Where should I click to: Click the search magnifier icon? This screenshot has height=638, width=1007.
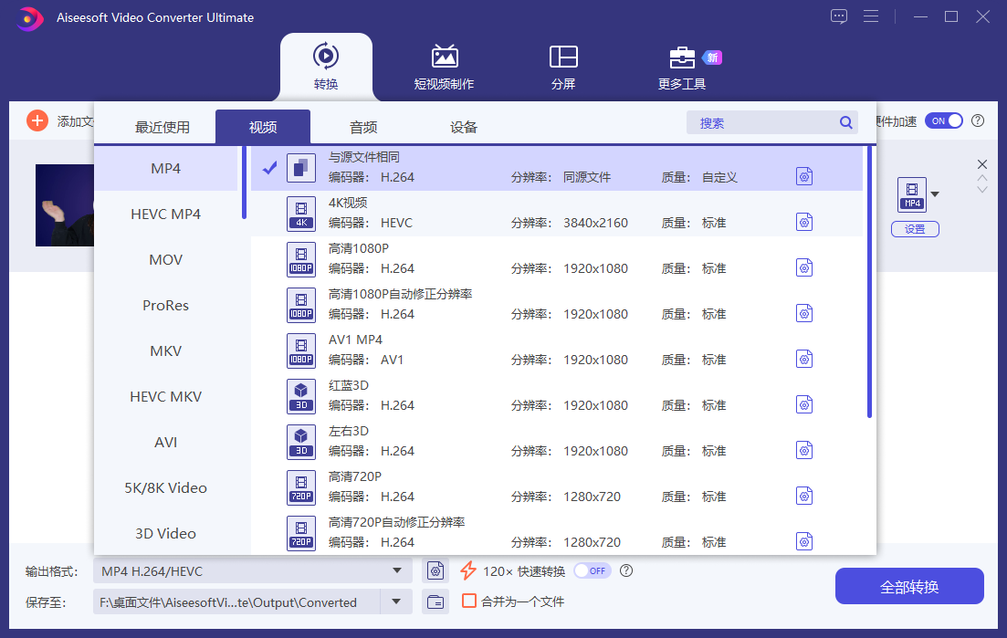[x=845, y=123]
